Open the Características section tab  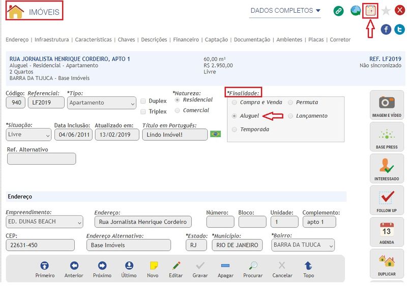[x=93, y=40]
